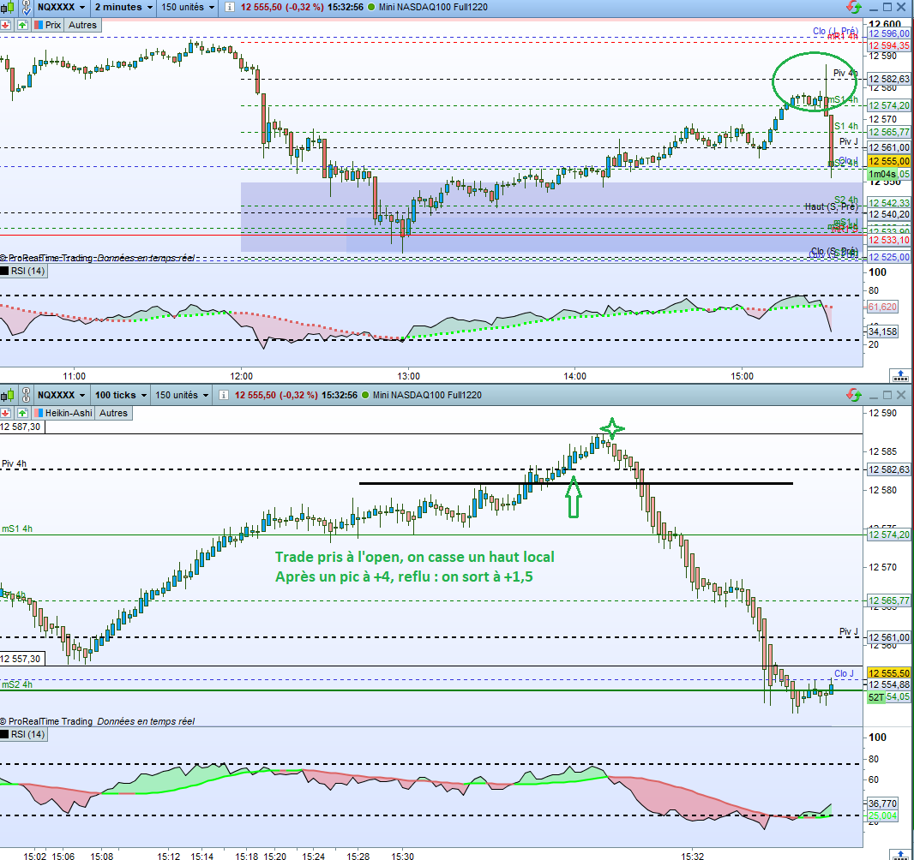Click the Heikin-Ashi color swatch
Image resolution: width=914 pixels, height=860 pixels.
click(x=39, y=414)
